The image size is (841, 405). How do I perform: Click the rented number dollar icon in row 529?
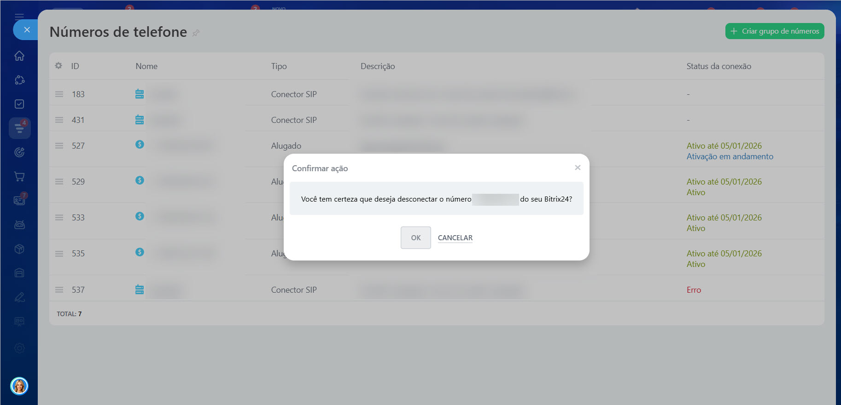click(140, 180)
